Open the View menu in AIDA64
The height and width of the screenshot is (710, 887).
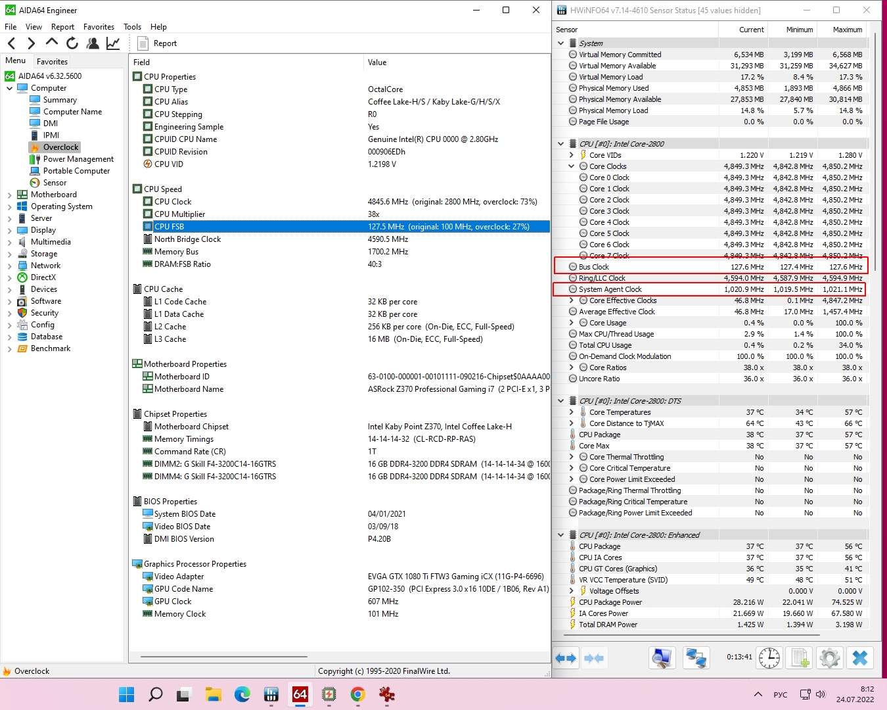[x=34, y=27]
